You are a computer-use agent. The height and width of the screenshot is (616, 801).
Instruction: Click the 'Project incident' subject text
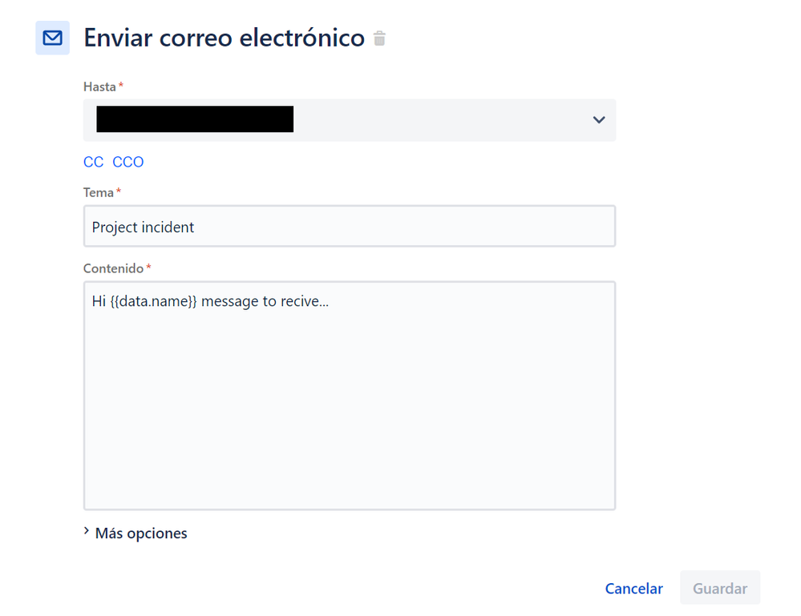(x=142, y=227)
